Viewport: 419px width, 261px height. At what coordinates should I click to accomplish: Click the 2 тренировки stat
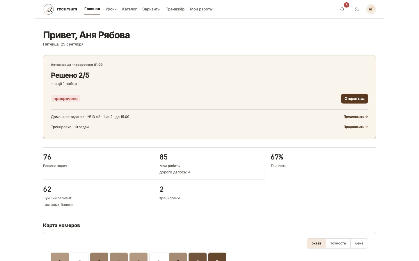210,196
